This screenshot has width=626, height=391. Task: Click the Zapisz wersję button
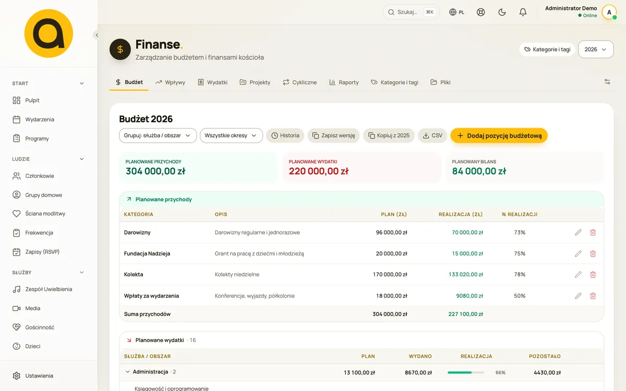tap(333, 136)
